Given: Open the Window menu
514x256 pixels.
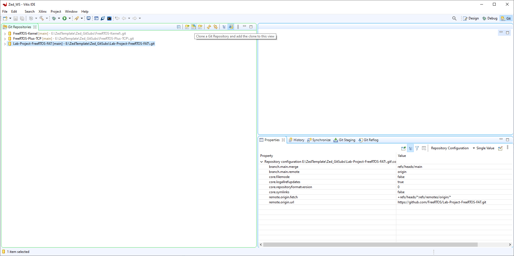Looking at the screenshot, I should [71, 12].
